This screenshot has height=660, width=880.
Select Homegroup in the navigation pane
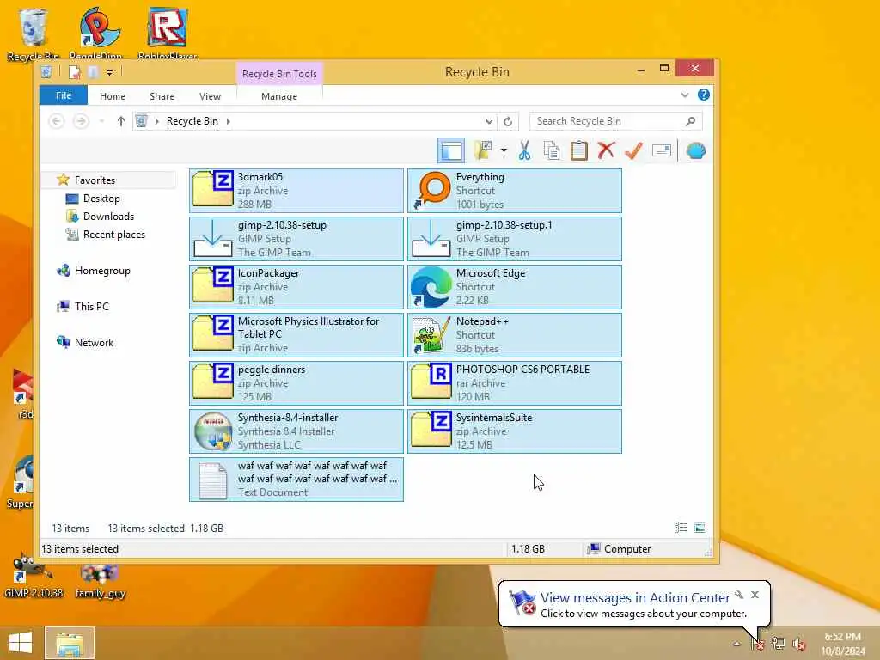pyautogui.click(x=102, y=271)
